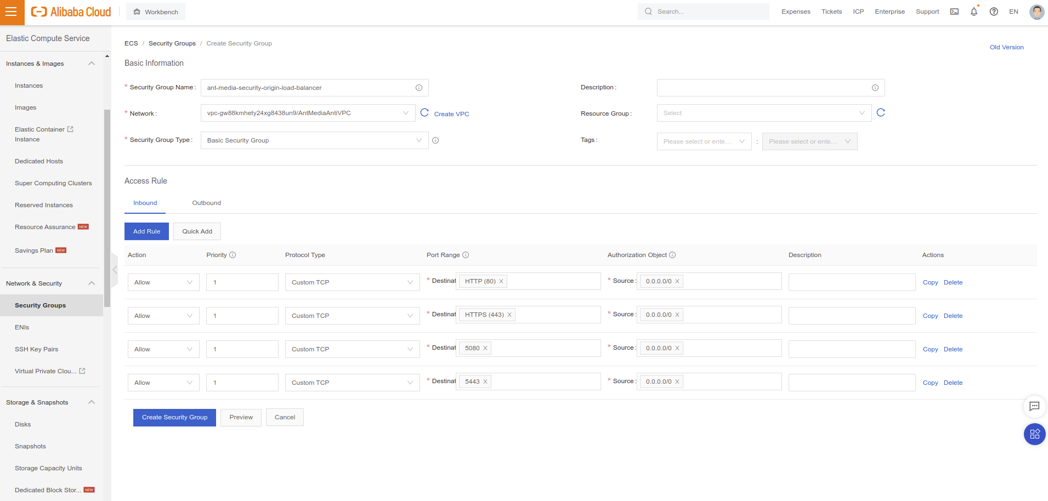Switch to the Outbound tab
This screenshot has height=501, width=1048.
click(207, 203)
